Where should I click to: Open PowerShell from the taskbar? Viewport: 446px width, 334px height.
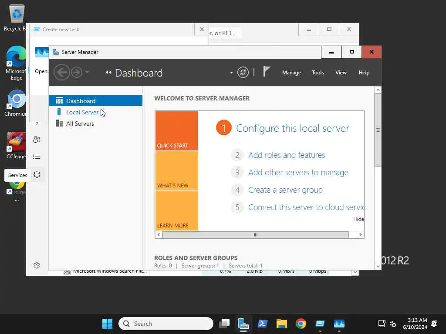coord(262,324)
